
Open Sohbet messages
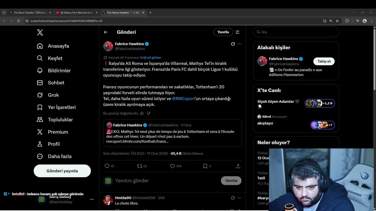(51, 83)
